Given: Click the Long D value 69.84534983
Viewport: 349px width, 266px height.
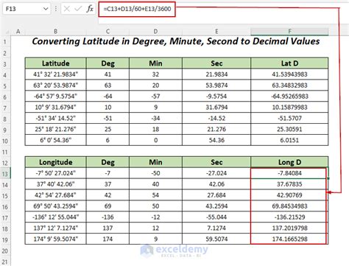Looking at the screenshot, I should point(289,206).
